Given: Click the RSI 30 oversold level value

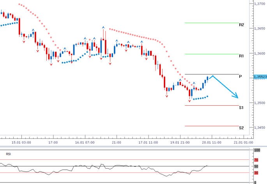Looking at the screenshot, I should click(x=256, y=173).
